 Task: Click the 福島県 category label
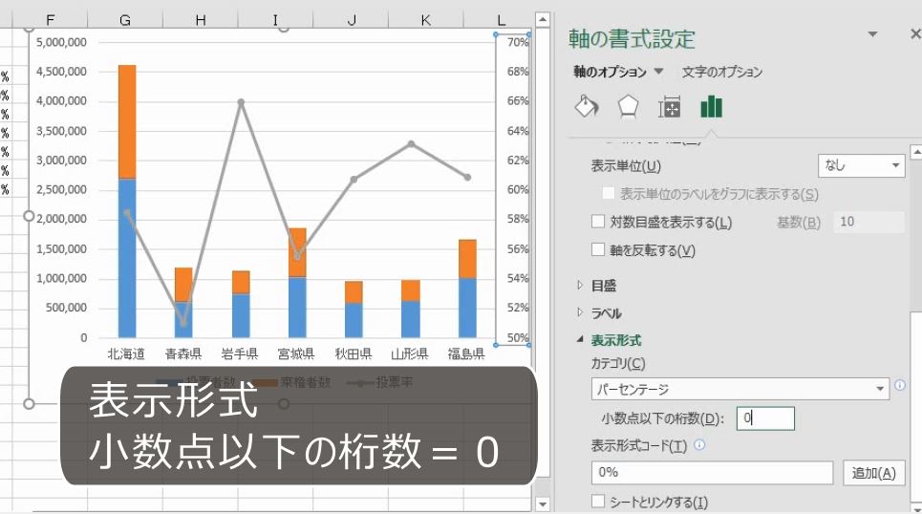466,353
